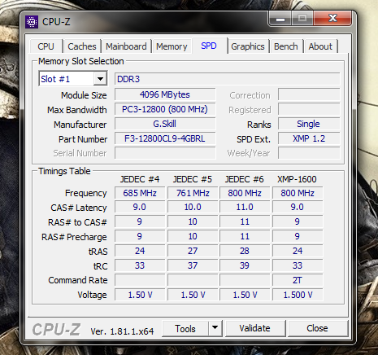Open the Tools dropdown arrow
The width and height of the screenshot is (378, 355).
point(215,328)
